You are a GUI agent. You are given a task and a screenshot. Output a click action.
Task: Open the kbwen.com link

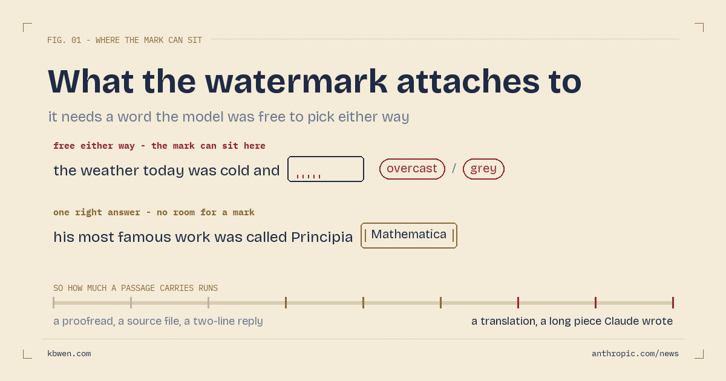coord(69,354)
